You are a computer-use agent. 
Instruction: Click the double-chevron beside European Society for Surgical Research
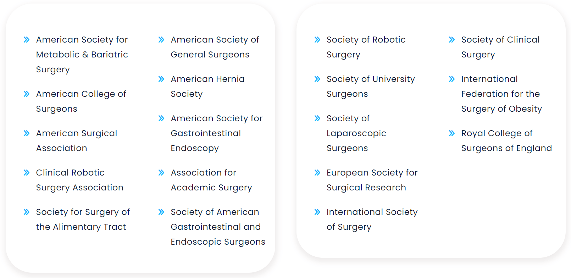(317, 173)
